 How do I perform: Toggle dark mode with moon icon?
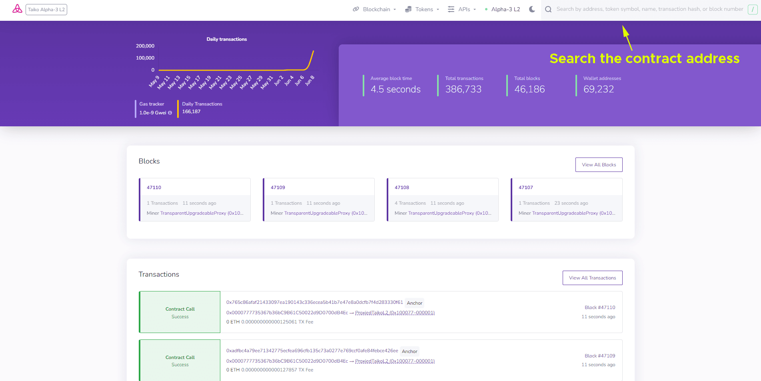click(532, 9)
